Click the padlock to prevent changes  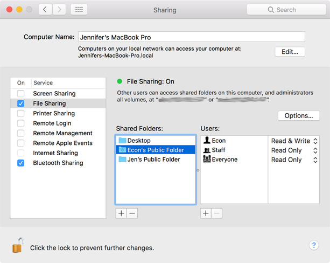tap(18, 245)
